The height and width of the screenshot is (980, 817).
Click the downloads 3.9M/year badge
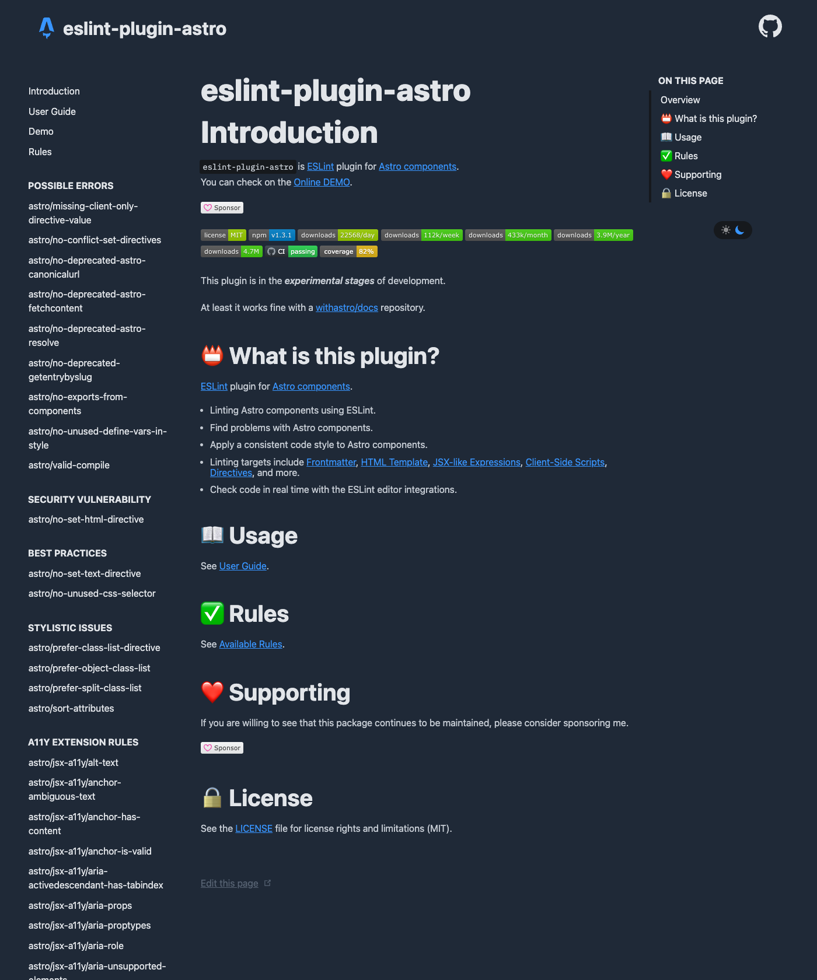tap(593, 235)
